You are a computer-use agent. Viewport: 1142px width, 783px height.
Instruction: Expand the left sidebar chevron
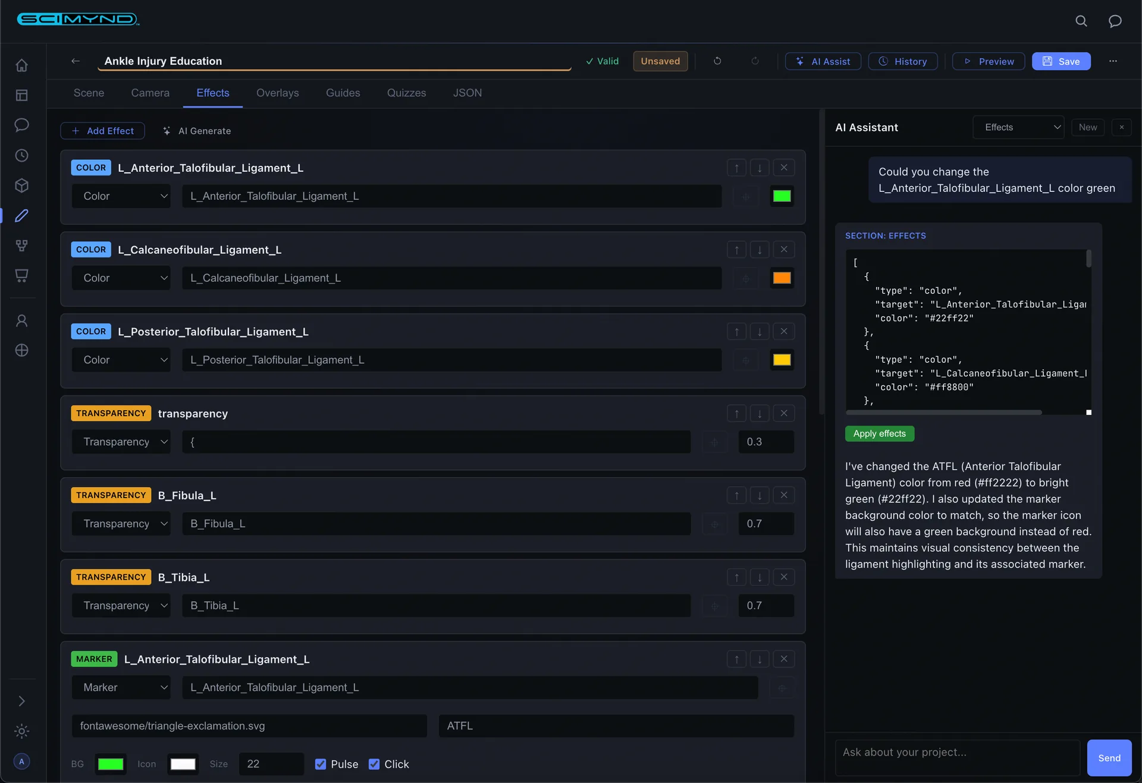[21, 702]
